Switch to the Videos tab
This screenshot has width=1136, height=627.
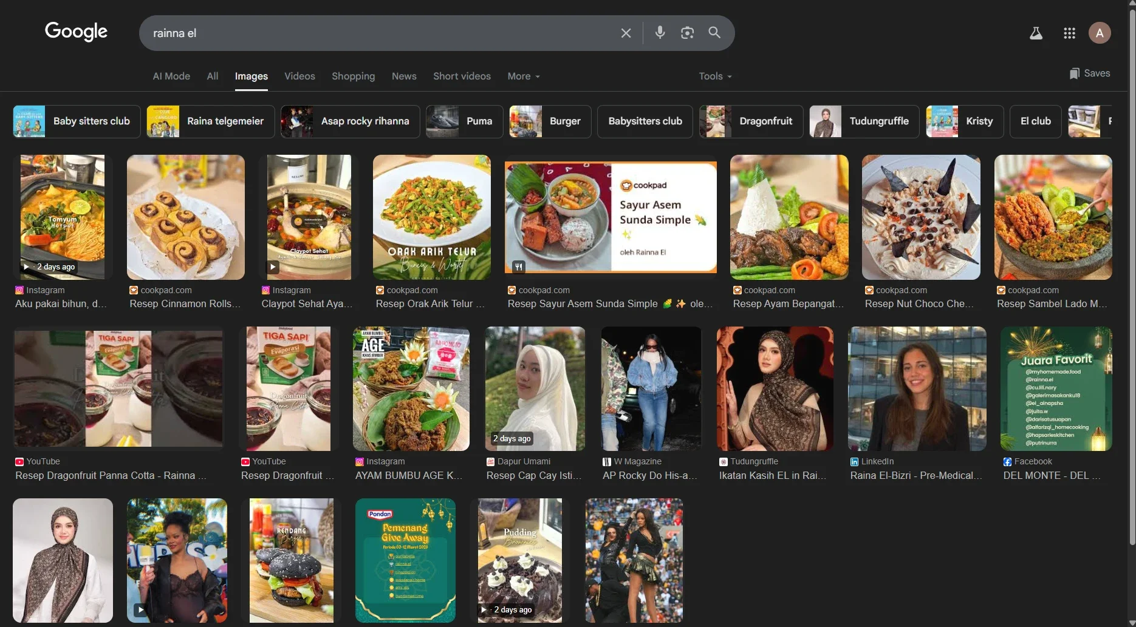click(299, 76)
